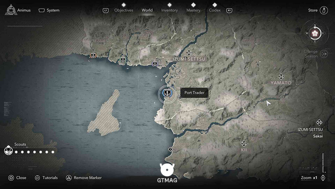Open the Store icon
335x189 pixels.
pos(324,10)
